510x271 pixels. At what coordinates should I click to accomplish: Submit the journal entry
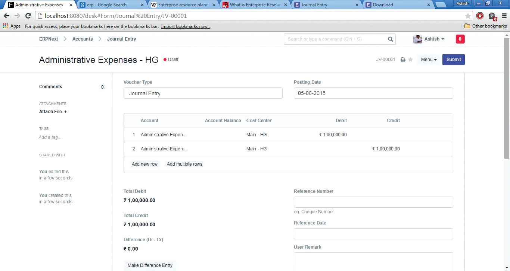[453, 59]
